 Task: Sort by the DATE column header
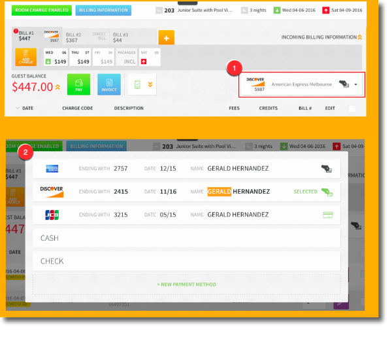(27, 109)
